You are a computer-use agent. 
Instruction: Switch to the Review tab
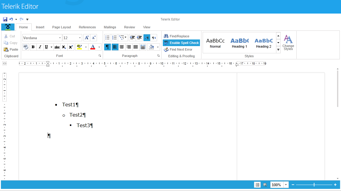point(130,27)
